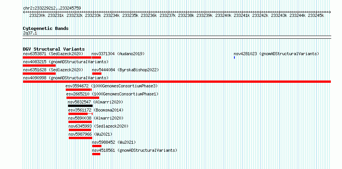Image resolution: width=342 pixels, height=169 pixels.
Task: Click the red bar under esv3561172
Action: tap(80, 114)
